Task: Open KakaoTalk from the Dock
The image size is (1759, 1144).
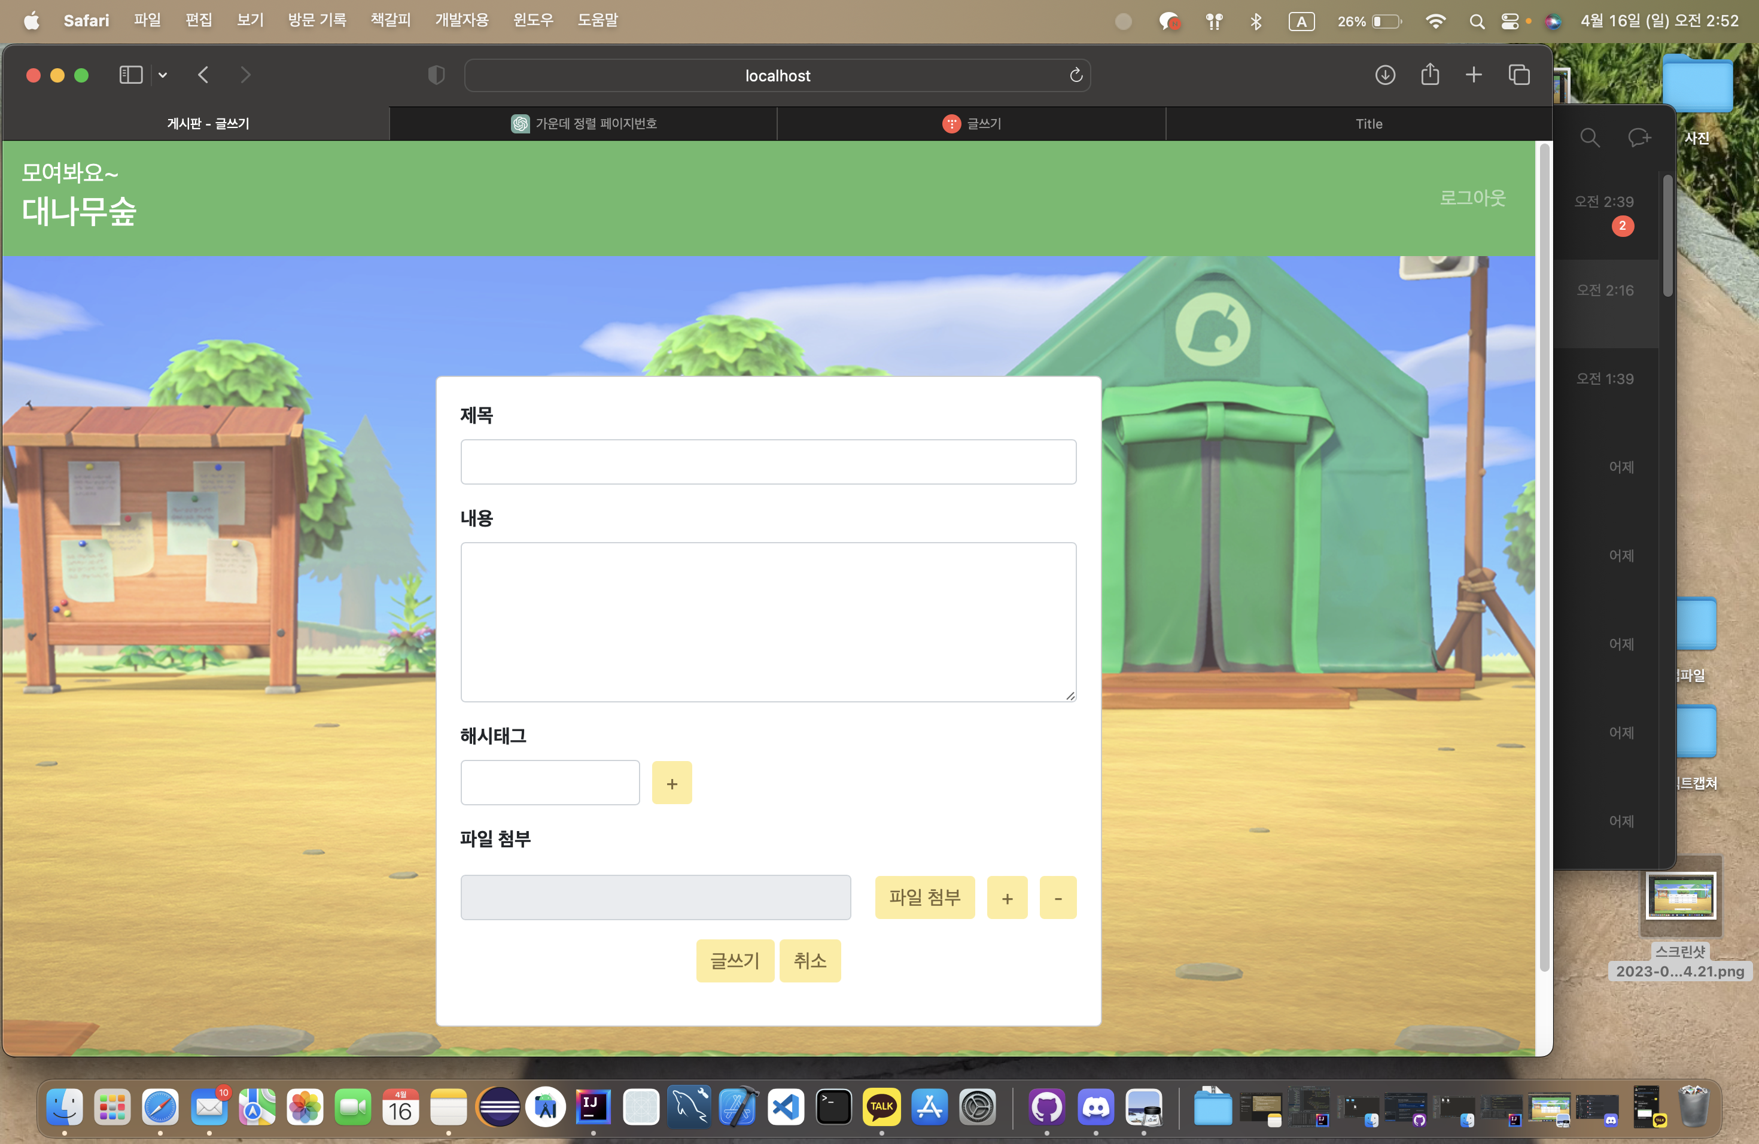Action: click(882, 1106)
